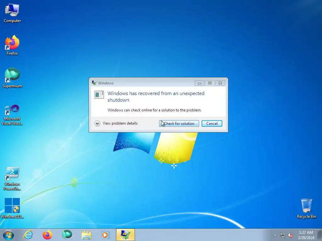The height and width of the screenshot is (241, 322).
Task: Launch Supermium from the taskbar
Action: pyautogui.click(x=67, y=235)
